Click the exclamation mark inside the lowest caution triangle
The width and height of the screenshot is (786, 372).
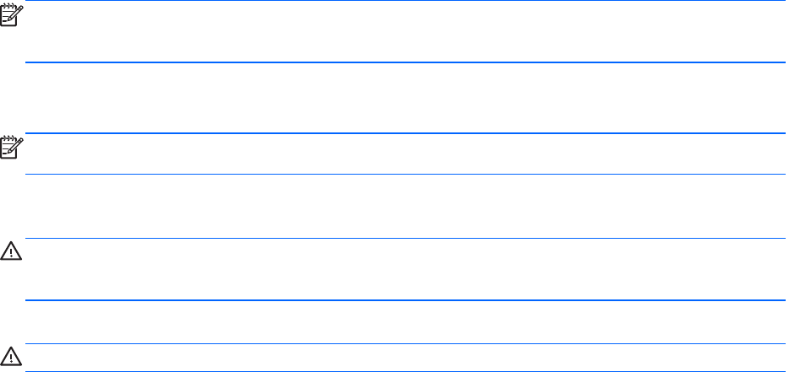(11, 358)
